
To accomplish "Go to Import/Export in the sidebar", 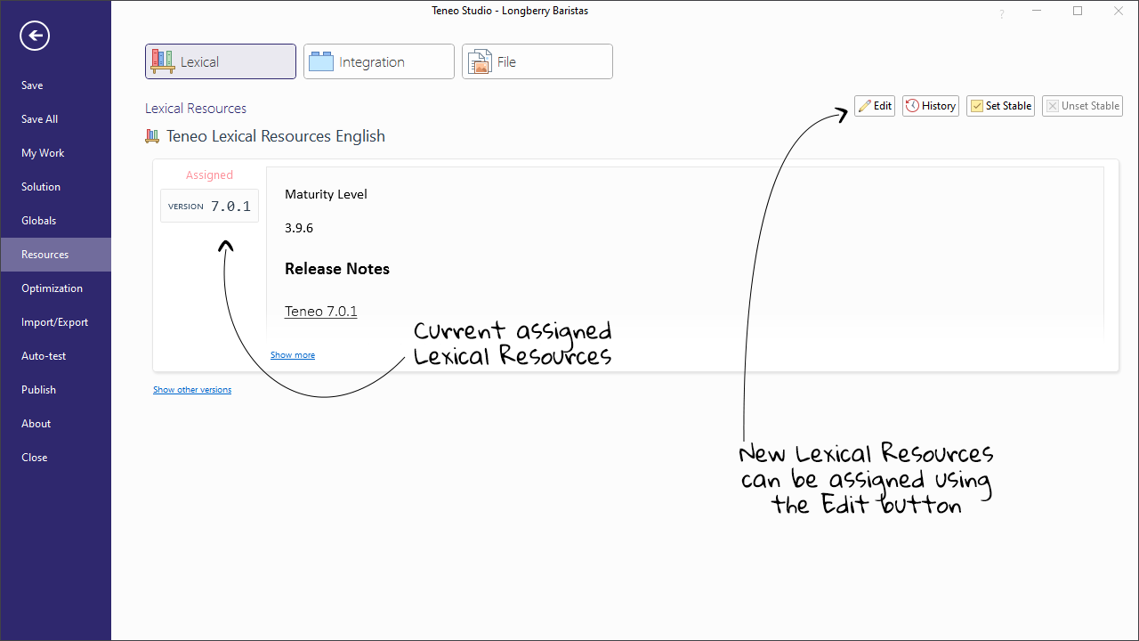I will click(55, 322).
